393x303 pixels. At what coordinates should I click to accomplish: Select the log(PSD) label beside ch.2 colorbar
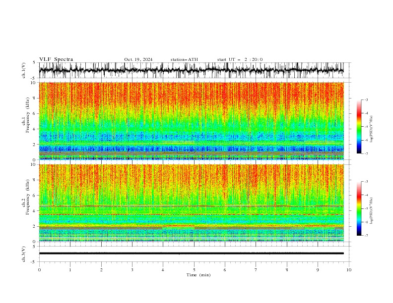372,211
